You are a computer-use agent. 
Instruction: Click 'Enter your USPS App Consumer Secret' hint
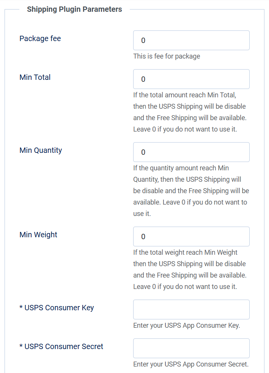191,364
